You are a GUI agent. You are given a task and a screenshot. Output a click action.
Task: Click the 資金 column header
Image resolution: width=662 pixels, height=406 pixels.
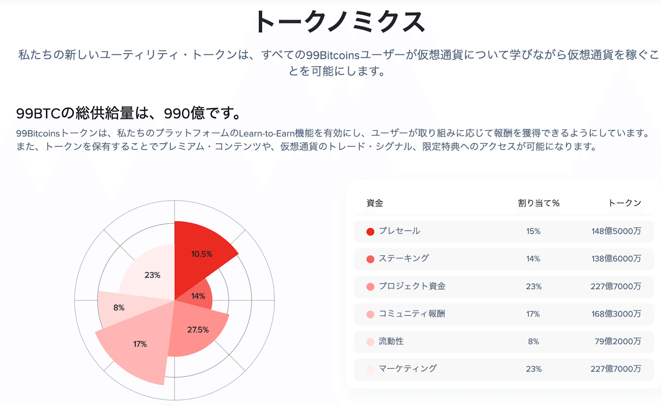point(375,203)
